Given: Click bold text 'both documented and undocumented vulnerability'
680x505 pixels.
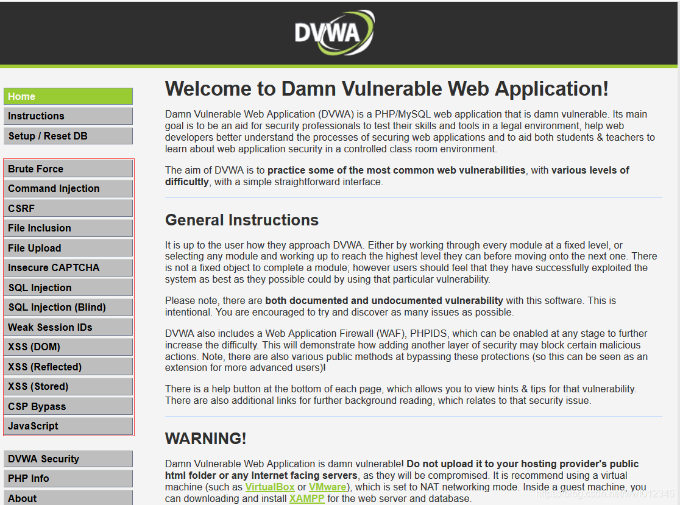Looking at the screenshot, I should click(384, 301).
